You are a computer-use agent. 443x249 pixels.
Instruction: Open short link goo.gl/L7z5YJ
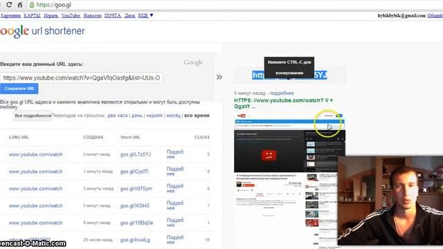136,154
